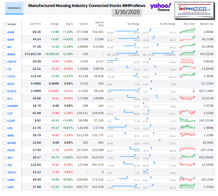Sort by Change column header
Viewport: 218px width, 196px height.
tap(55, 24)
